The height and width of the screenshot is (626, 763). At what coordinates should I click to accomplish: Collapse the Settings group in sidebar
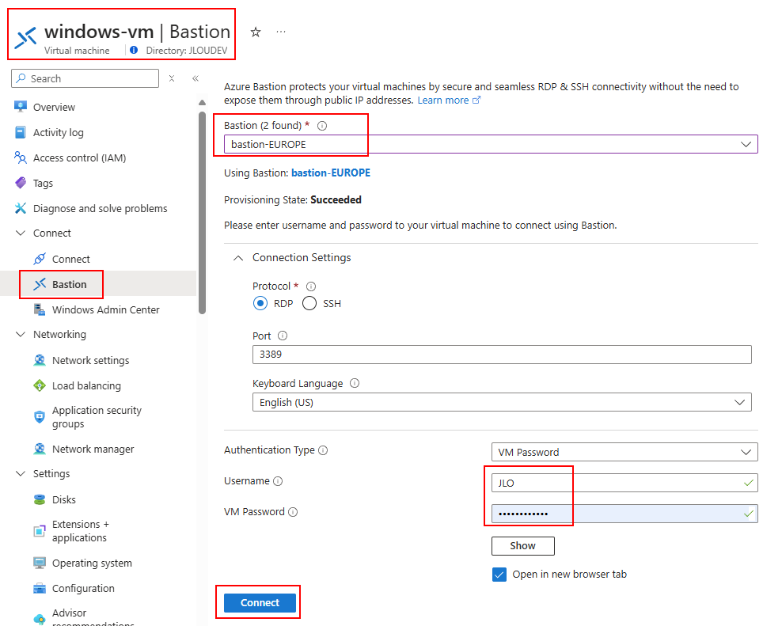(21, 473)
